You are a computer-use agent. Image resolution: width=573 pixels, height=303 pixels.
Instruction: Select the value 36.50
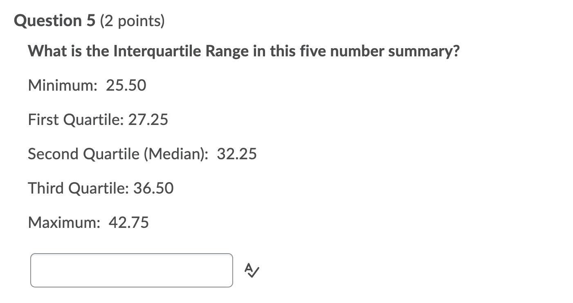(x=153, y=188)
